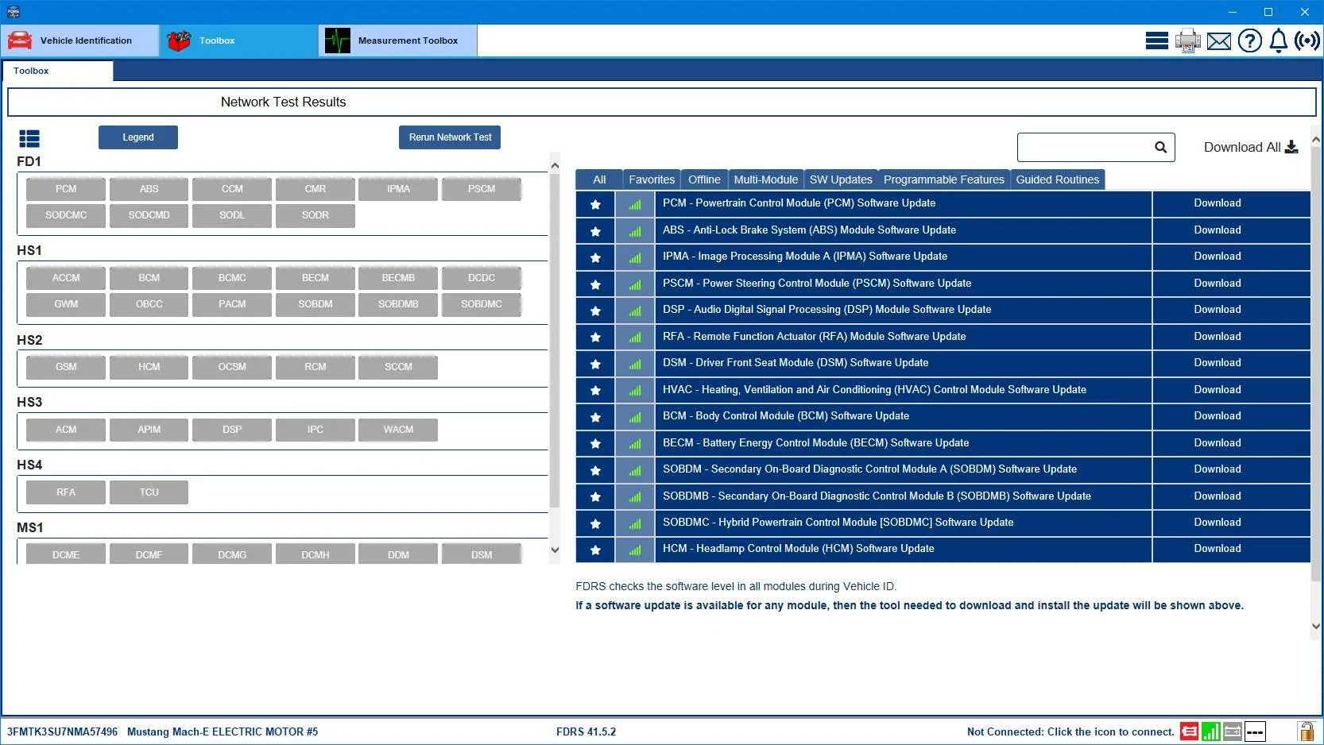Screen dimensions: 1324x745
Task: Toggle favorite star for SOBDMC update
Action: 595,523
